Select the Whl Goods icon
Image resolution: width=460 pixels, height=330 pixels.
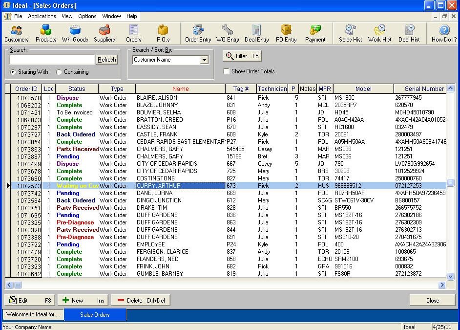74,33
